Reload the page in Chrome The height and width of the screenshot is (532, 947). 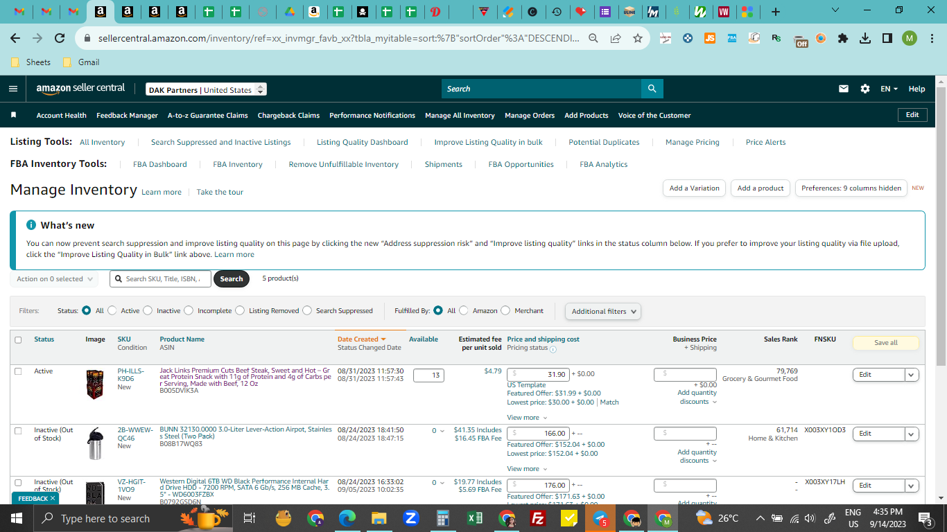(60, 38)
